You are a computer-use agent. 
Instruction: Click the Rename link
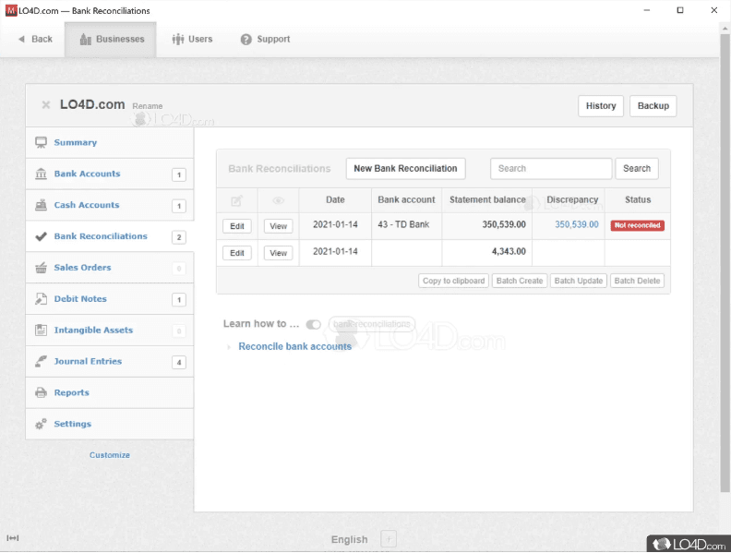coord(148,106)
